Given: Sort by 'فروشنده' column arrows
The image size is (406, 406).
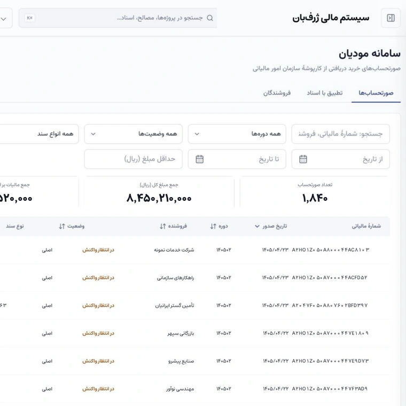Looking at the screenshot, I should 162,226.
